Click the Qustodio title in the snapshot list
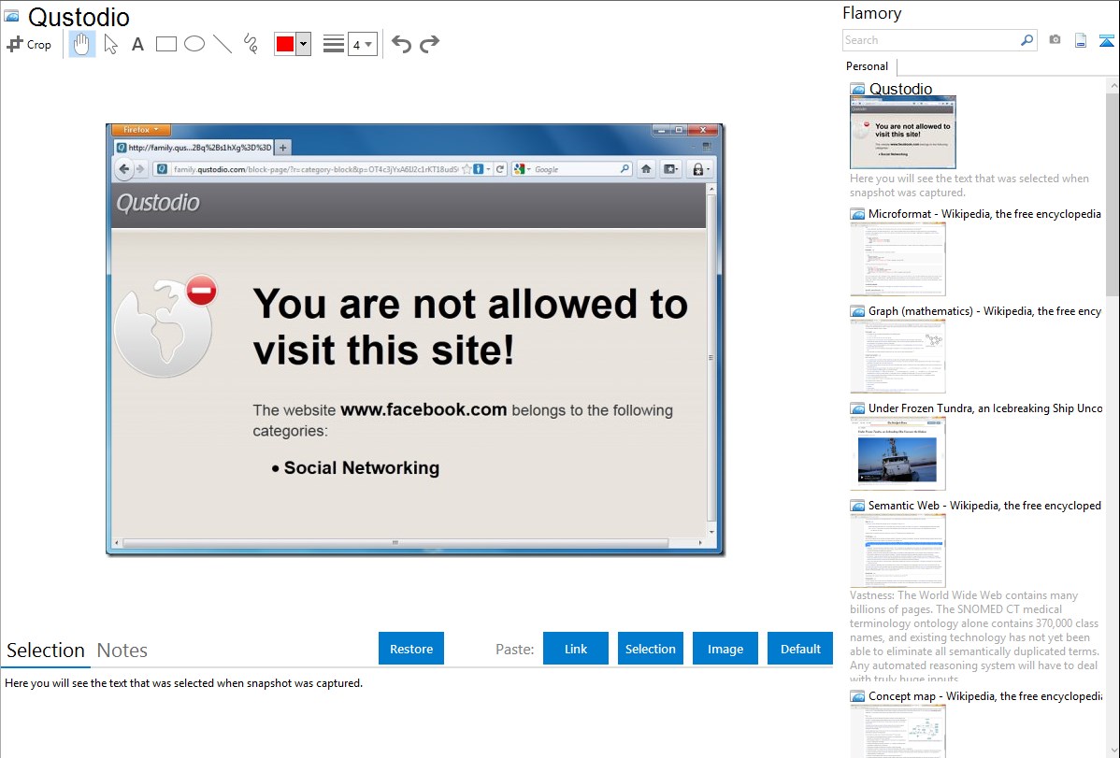 900,89
